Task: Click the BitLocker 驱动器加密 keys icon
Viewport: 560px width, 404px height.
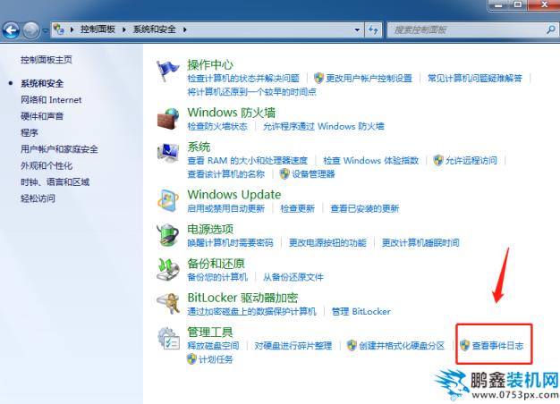Action: [x=168, y=303]
